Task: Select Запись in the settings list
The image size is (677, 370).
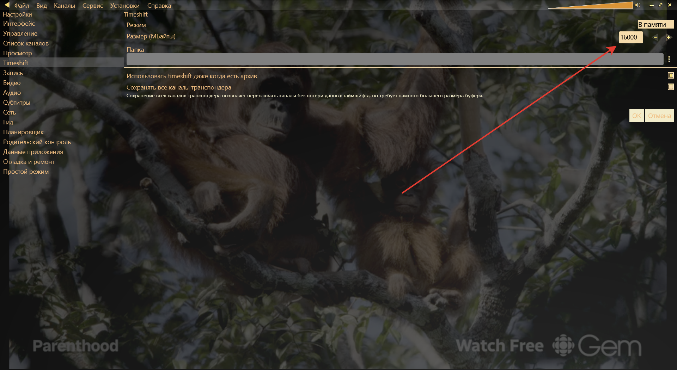Action: (13, 73)
